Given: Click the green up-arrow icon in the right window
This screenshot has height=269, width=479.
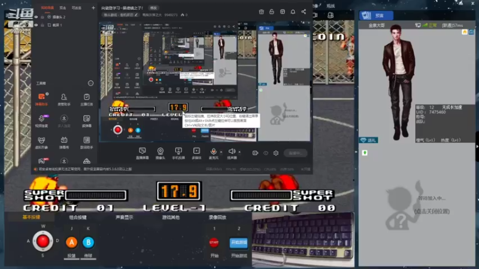Looking at the screenshot, I should 365,152.
